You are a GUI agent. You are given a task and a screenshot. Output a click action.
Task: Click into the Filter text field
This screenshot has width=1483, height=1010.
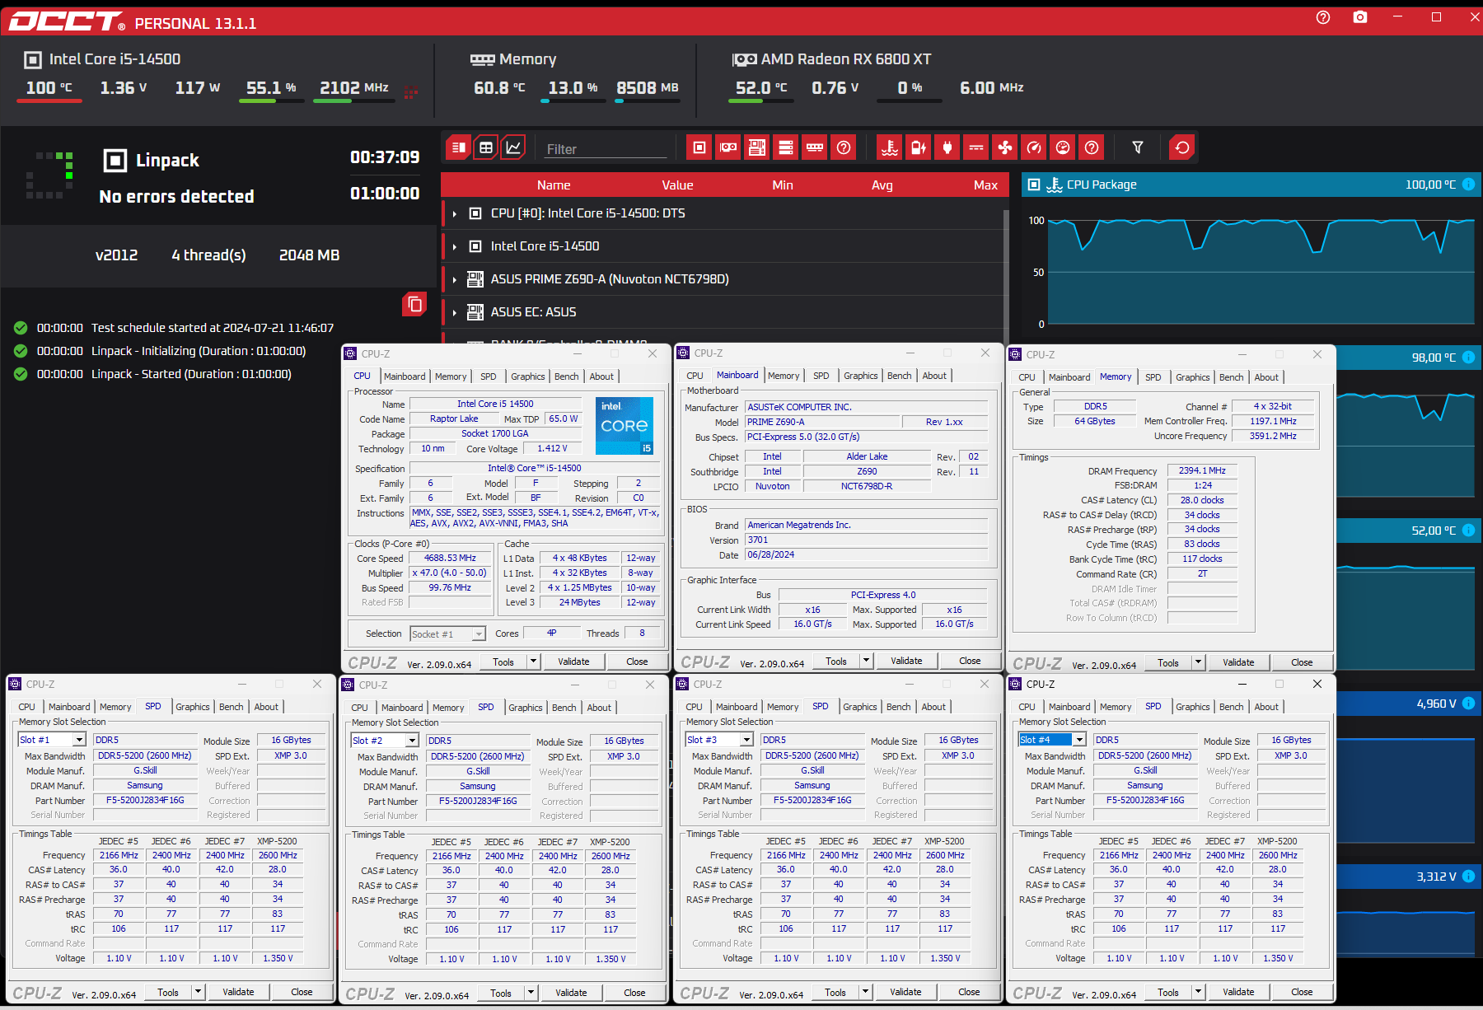606,149
